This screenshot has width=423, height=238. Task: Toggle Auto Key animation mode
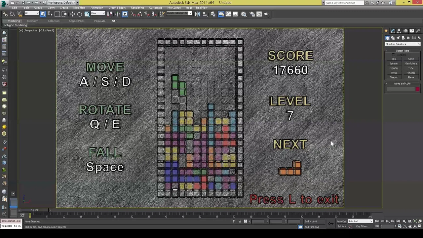pyautogui.click(x=342, y=221)
